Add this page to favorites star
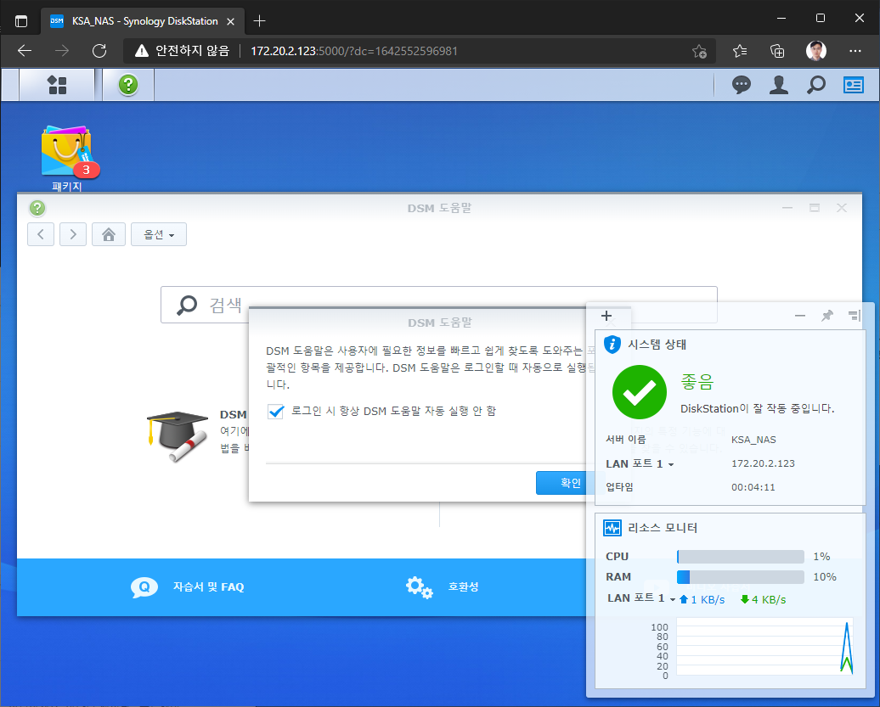Viewport: 880px width, 707px height. 699,51
